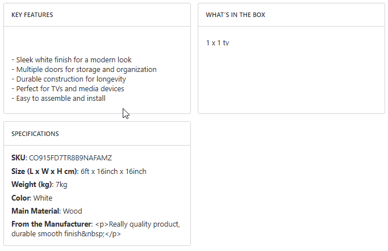
Task: Click the bold SKU label
Action: click(18, 158)
